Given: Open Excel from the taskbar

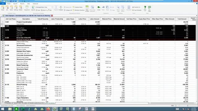Looking at the screenshot, I should [x=23, y=109].
